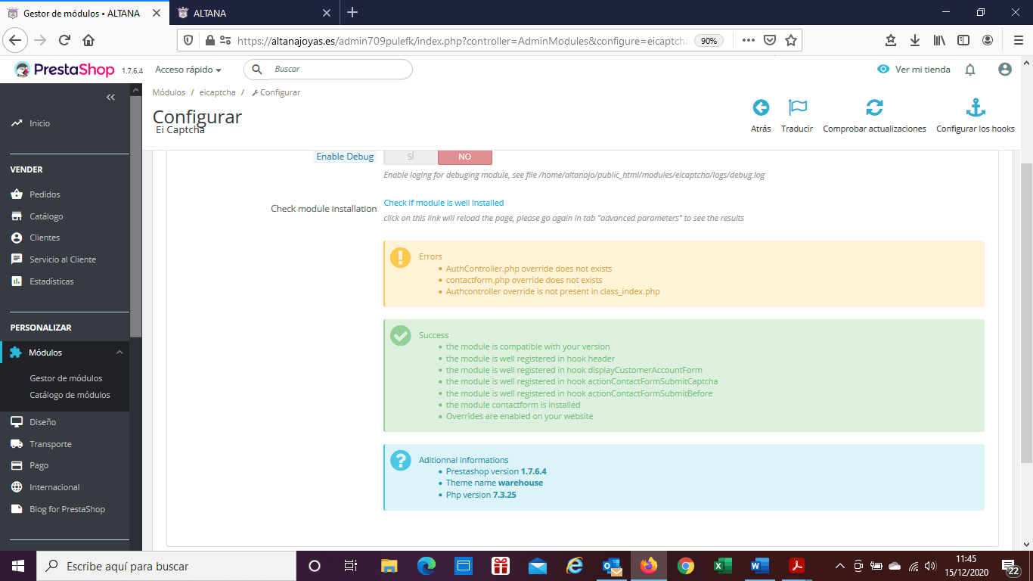Open Windows Start menu
Screen dimensions: 1033x581
point(18,566)
